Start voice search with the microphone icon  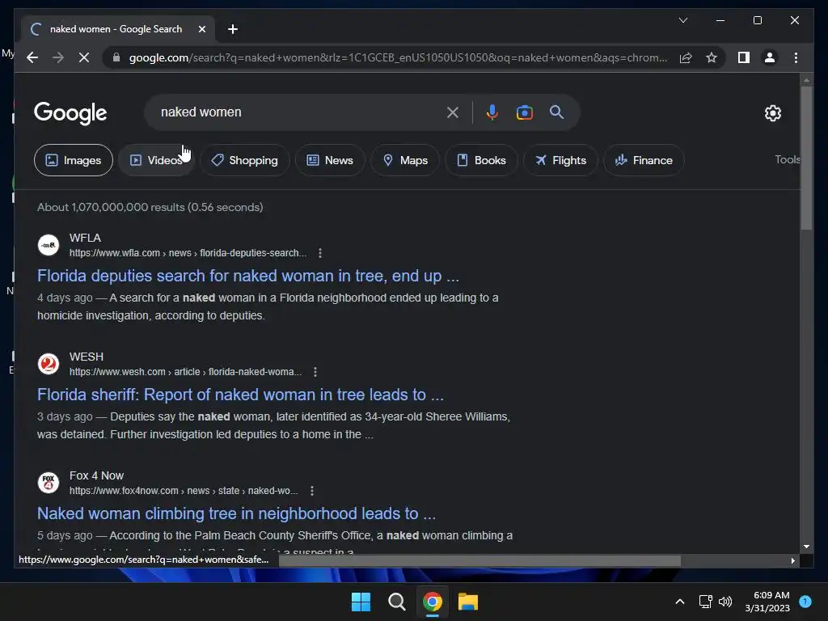[x=492, y=112]
